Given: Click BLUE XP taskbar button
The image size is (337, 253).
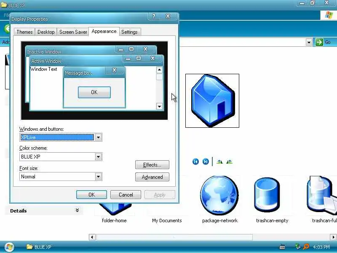Looking at the screenshot, I should (39, 247).
